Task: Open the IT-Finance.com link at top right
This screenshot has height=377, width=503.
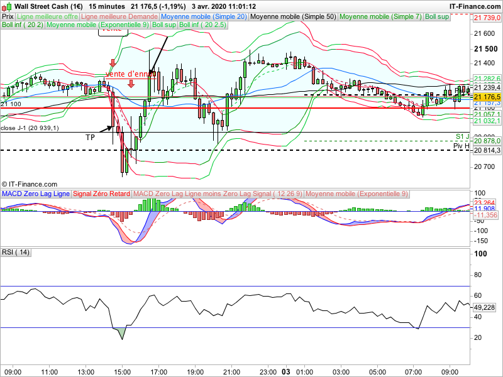Action: point(475,6)
